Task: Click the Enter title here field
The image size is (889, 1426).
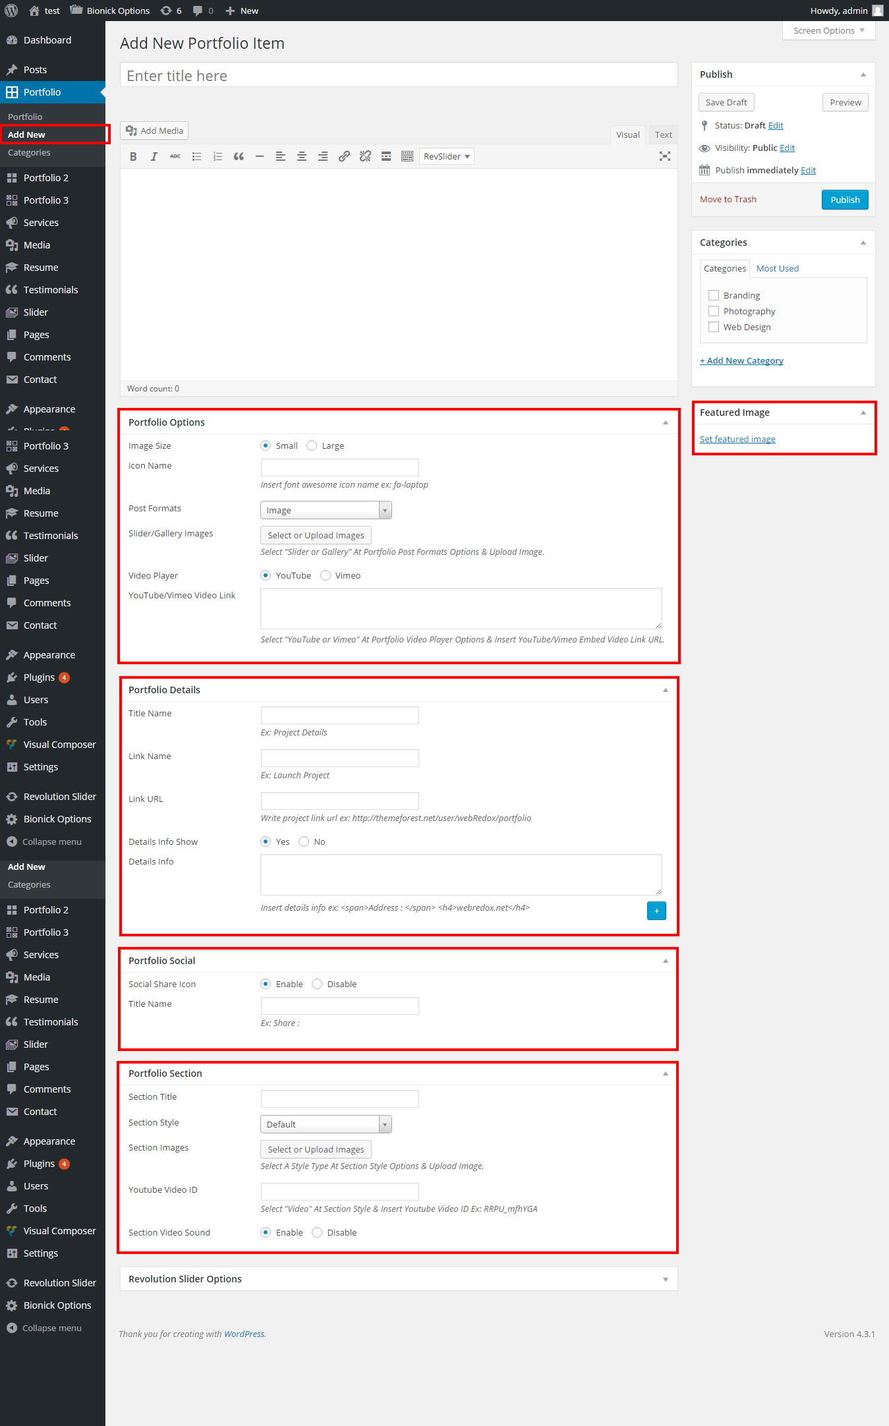Action: pos(398,76)
